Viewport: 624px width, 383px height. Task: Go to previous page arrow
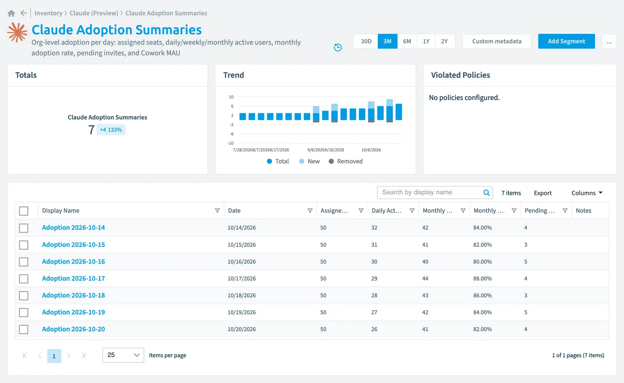point(40,355)
